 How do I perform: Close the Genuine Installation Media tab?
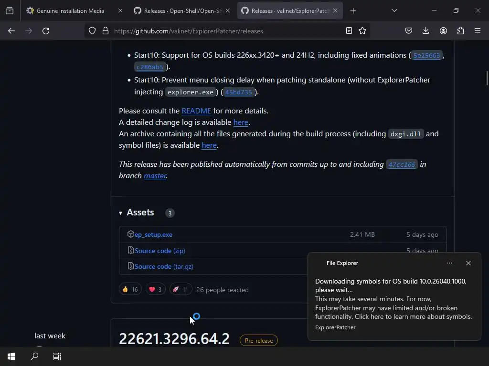[x=120, y=10]
